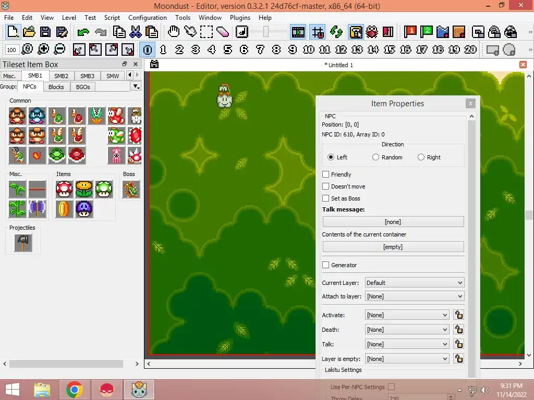Image resolution: width=534 pixels, height=400 pixels.
Task: Pick the Goomba NPC tile
Action: click(x=17, y=116)
